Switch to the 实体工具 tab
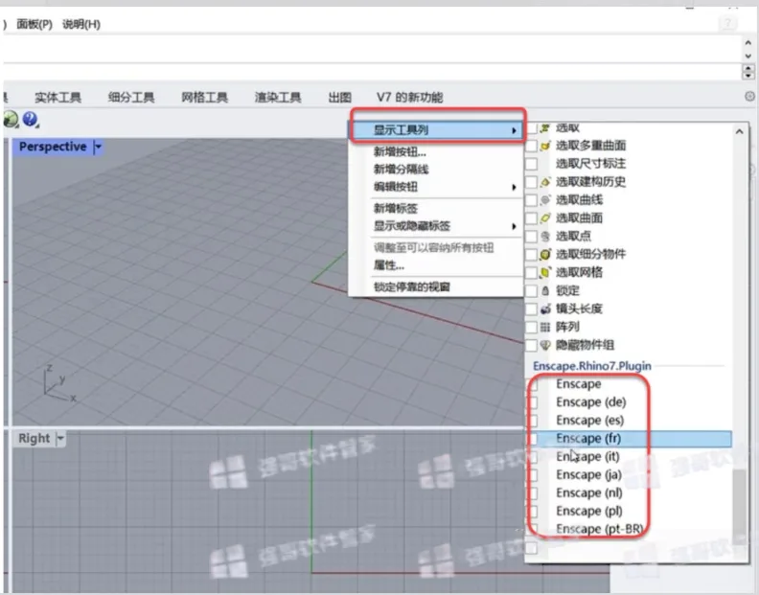This screenshot has width=759, height=595. [x=57, y=98]
